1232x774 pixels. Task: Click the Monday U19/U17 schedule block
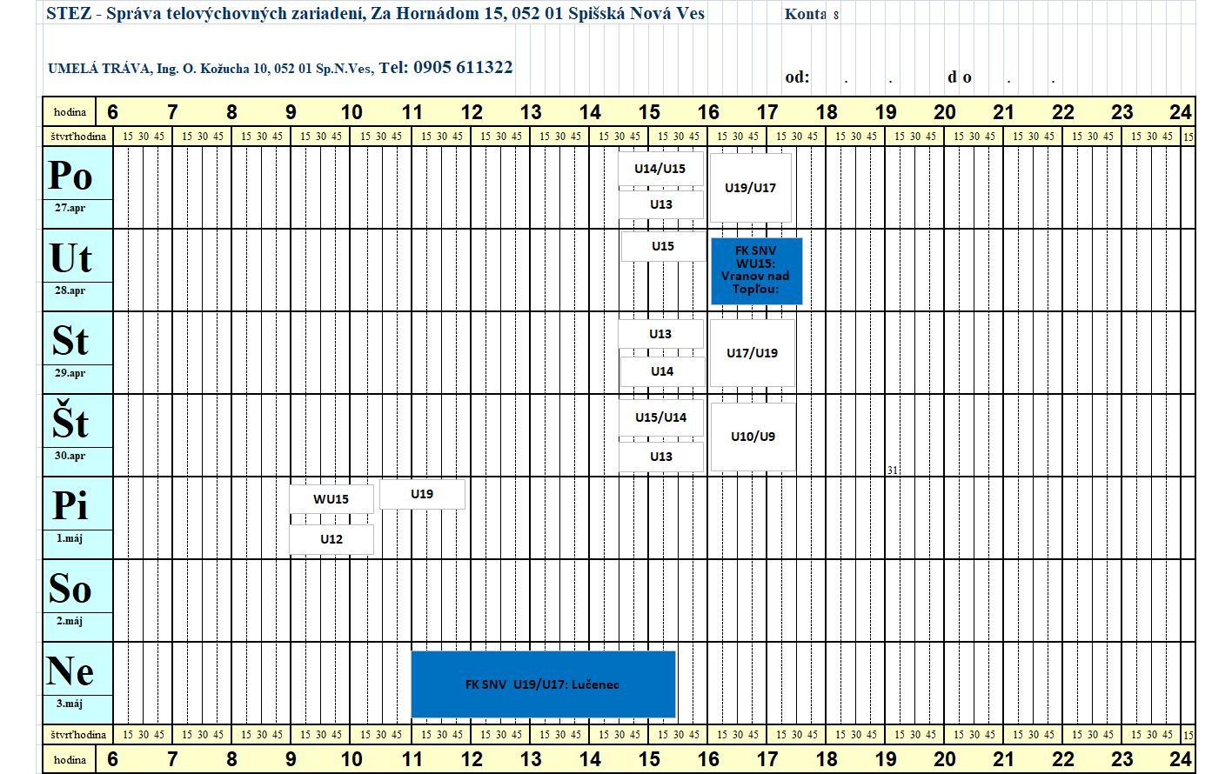[750, 188]
